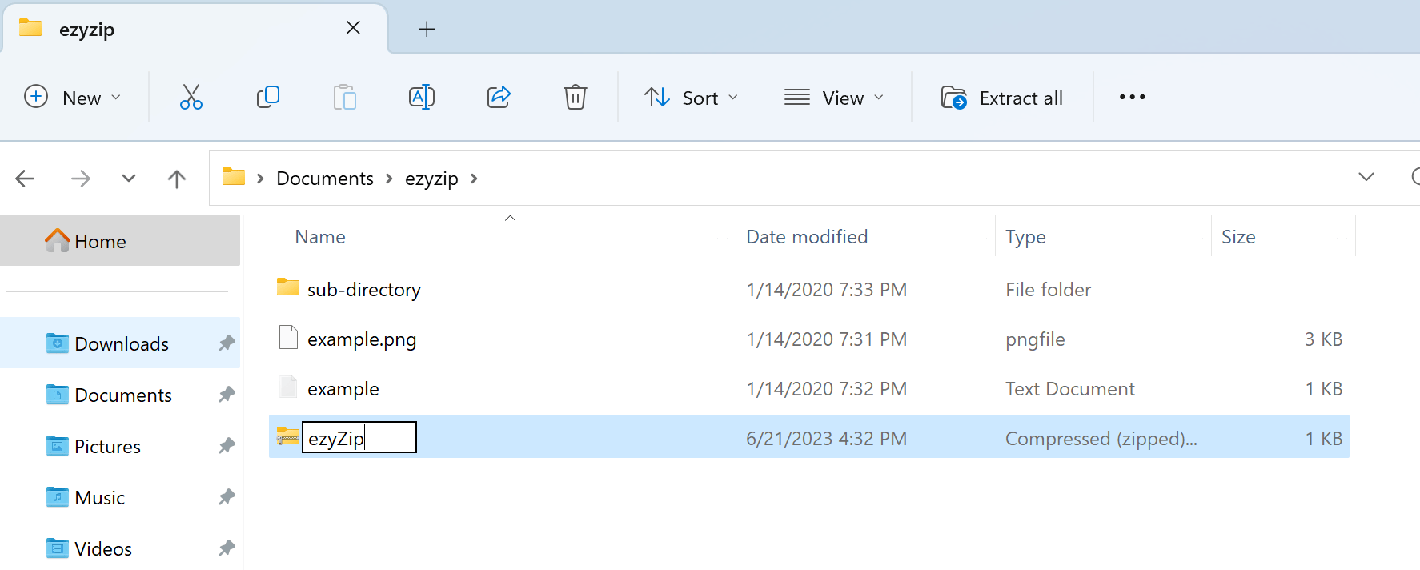Click the pngfile type cell
Viewport: 1420px width, 570px height.
pyautogui.click(x=1035, y=339)
